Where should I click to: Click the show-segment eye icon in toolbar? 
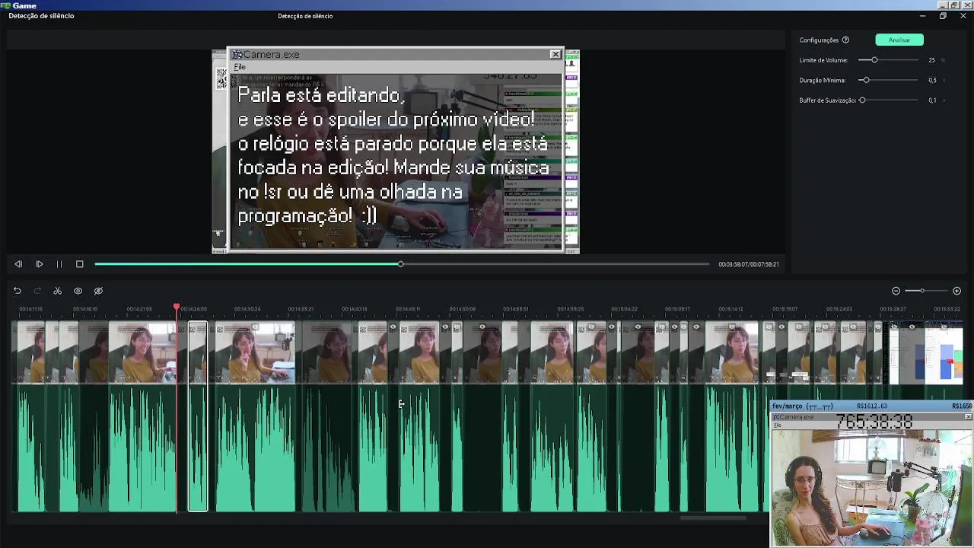pyautogui.click(x=78, y=291)
